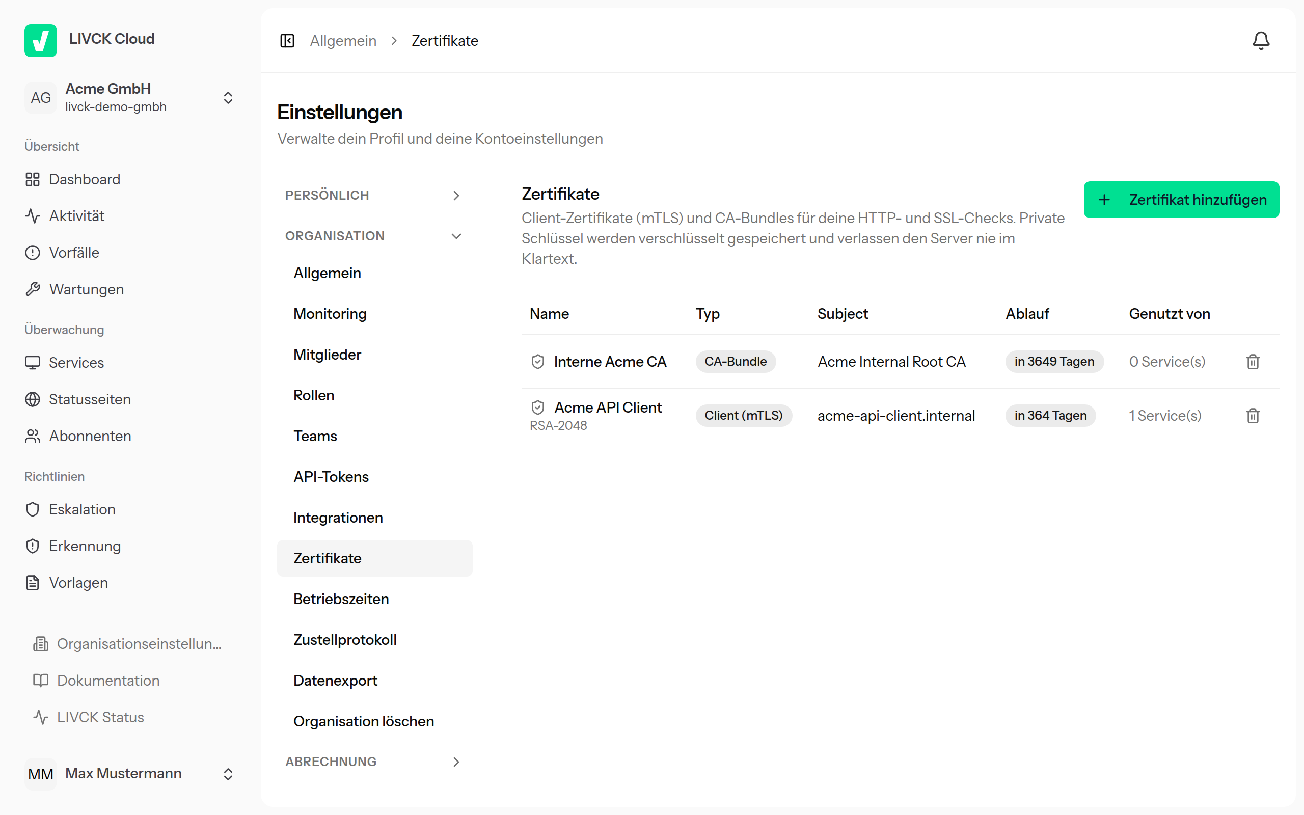Image resolution: width=1304 pixels, height=815 pixels.
Task: Open Organisation löschen settings
Action: coord(374,721)
